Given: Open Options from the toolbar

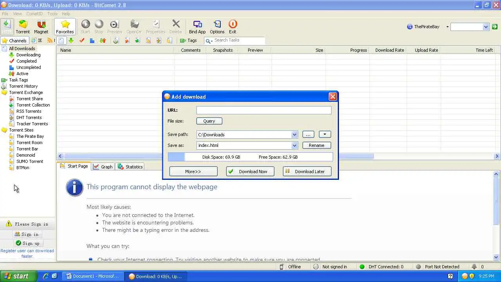Looking at the screenshot, I should click(217, 27).
